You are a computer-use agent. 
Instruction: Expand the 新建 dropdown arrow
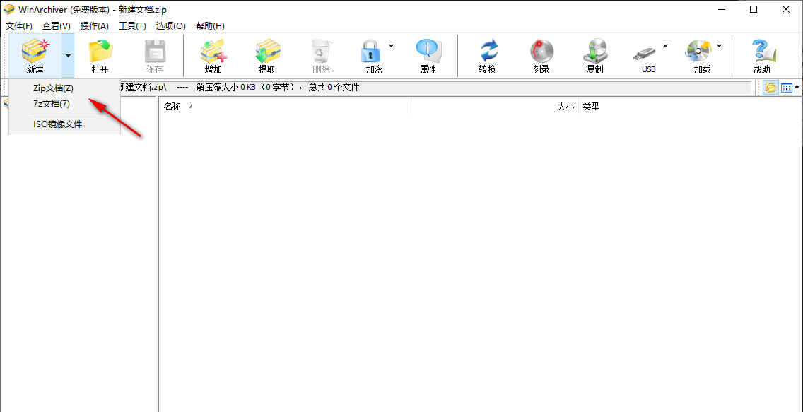[x=68, y=56]
